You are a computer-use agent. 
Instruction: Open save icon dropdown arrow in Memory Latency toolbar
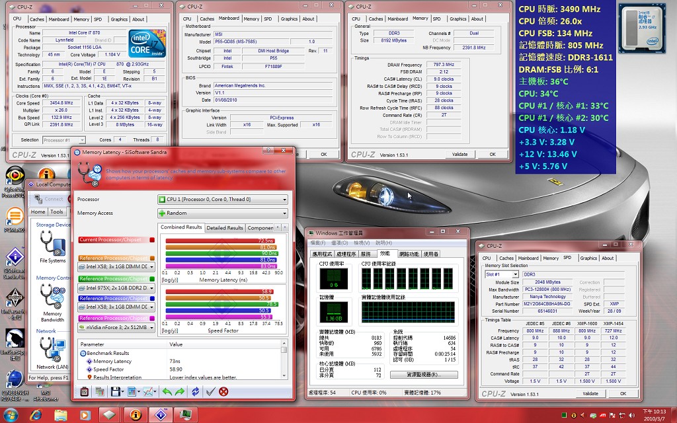click(x=122, y=392)
